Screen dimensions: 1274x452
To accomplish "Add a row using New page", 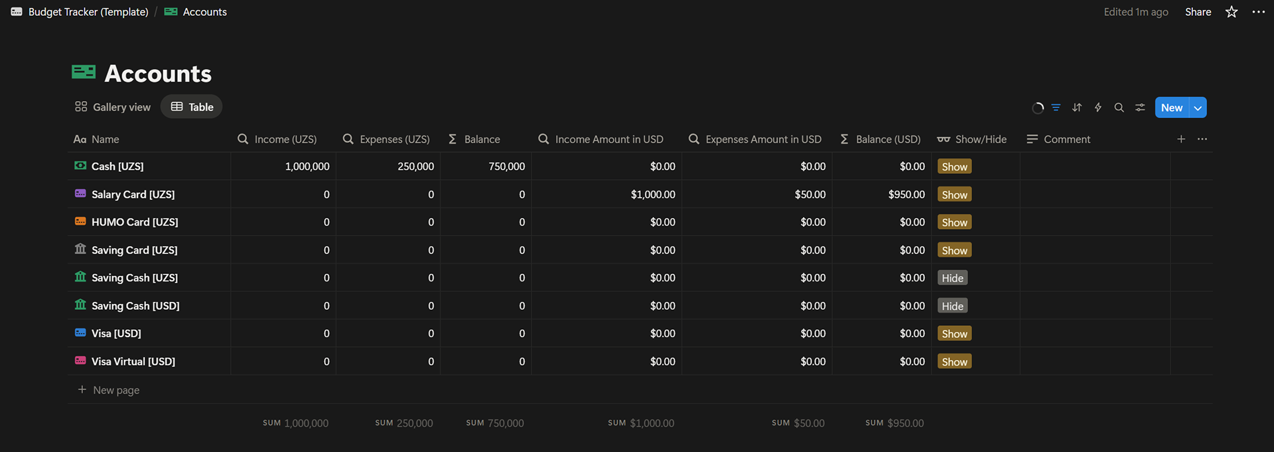I will 115,390.
